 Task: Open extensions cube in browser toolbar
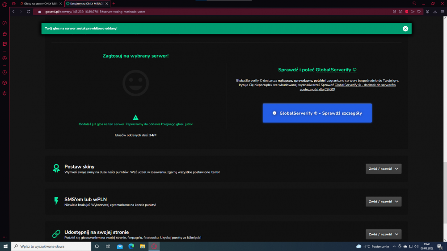click(428, 12)
